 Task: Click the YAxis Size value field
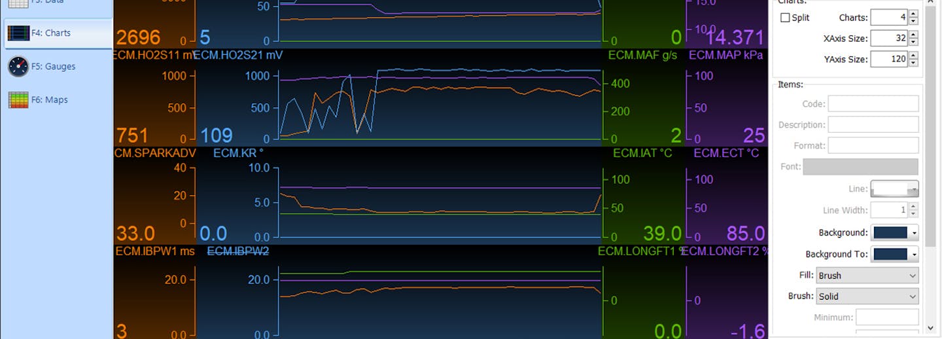[888, 60]
